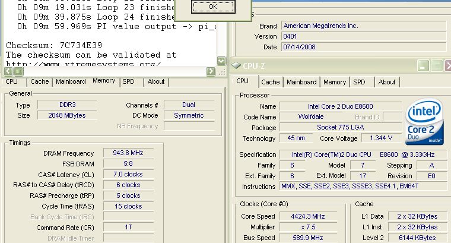Click Stepping A field
This screenshot has height=243, width=451.
(432, 165)
